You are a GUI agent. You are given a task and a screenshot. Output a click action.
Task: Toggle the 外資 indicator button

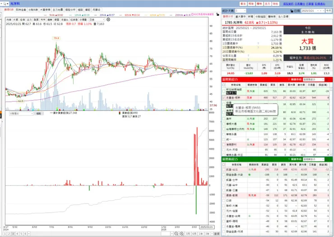[15, 19]
